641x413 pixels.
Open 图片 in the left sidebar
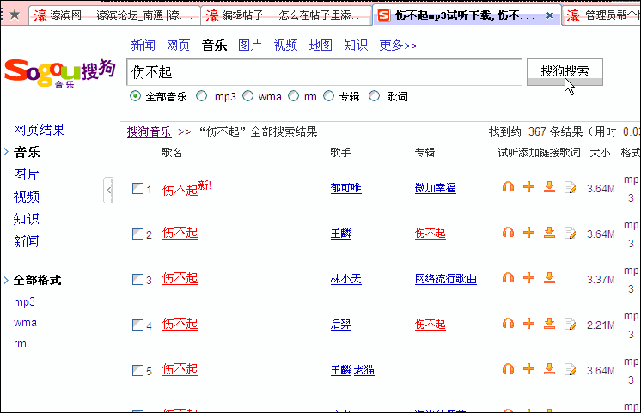(x=26, y=174)
